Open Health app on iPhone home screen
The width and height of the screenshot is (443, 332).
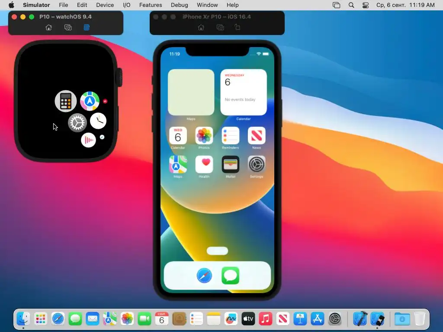pyautogui.click(x=204, y=164)
